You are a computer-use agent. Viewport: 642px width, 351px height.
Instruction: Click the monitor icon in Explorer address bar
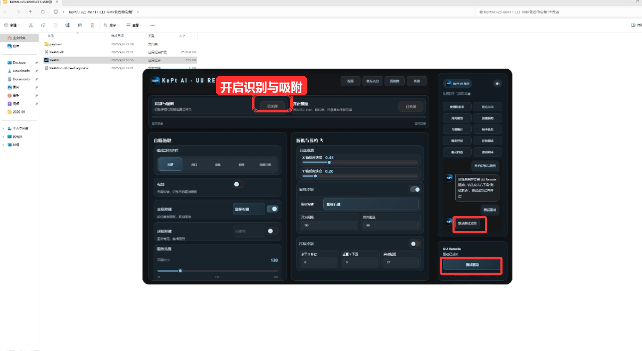[x=55, y=12]
